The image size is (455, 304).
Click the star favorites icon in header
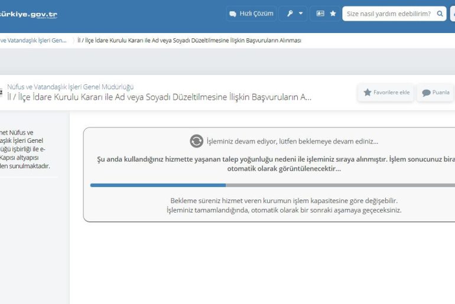(x=333, y=14)
